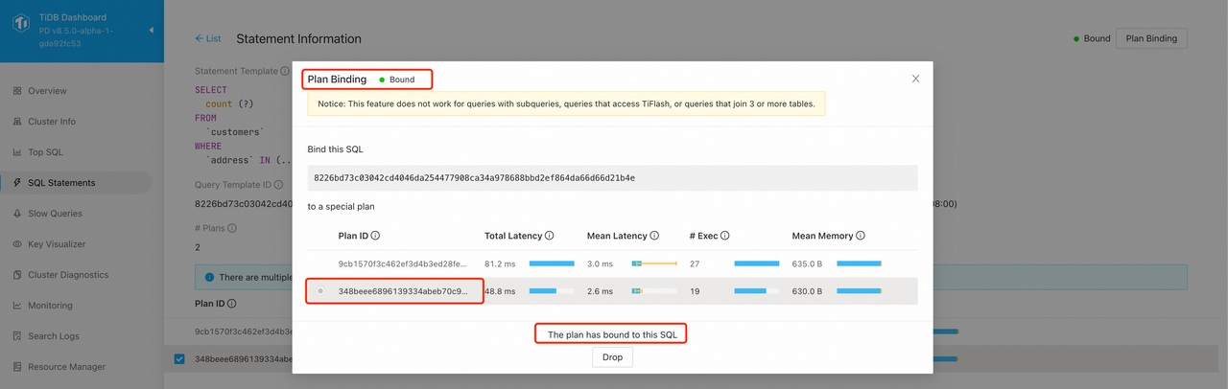Click the Plan ID info icon in background table
The width and height of the screenshot is (1228, 389).
[232, 304]
